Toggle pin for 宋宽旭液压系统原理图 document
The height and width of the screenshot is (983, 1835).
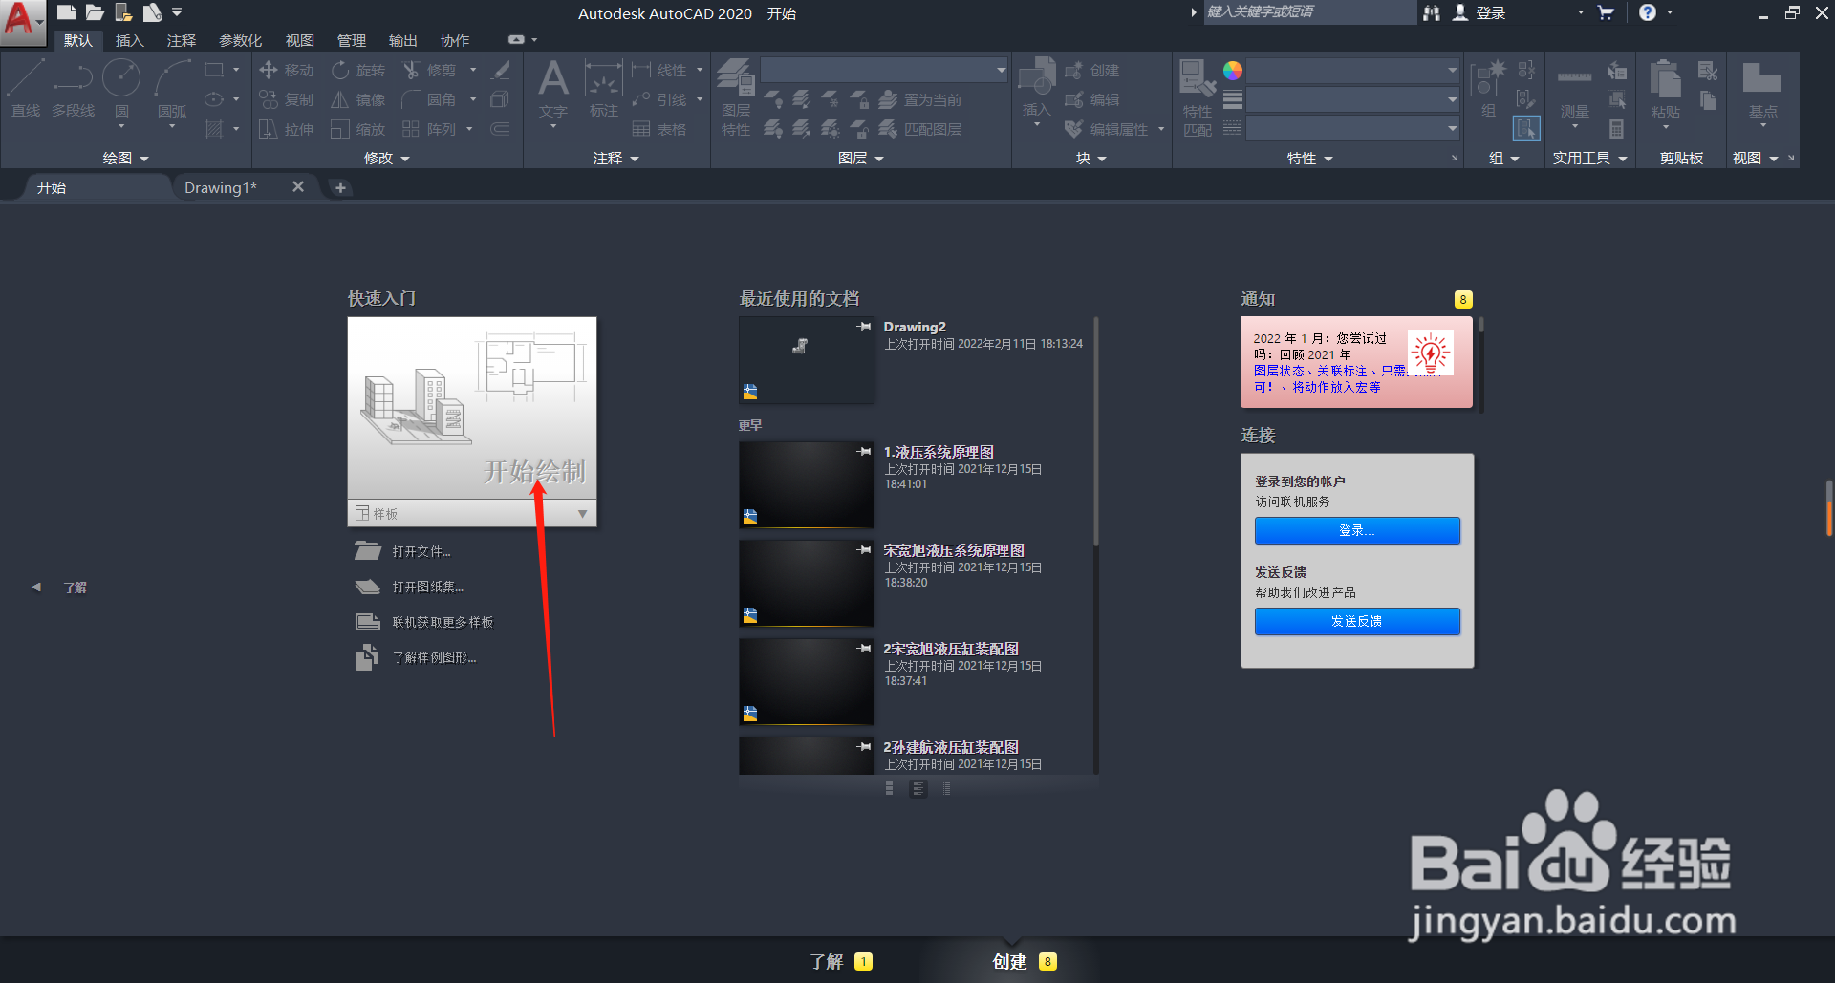click(x=864, y=550)
